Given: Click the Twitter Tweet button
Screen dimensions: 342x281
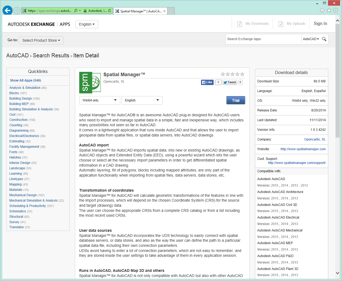Looking at the screenshot, I should (x=230, y=82).
